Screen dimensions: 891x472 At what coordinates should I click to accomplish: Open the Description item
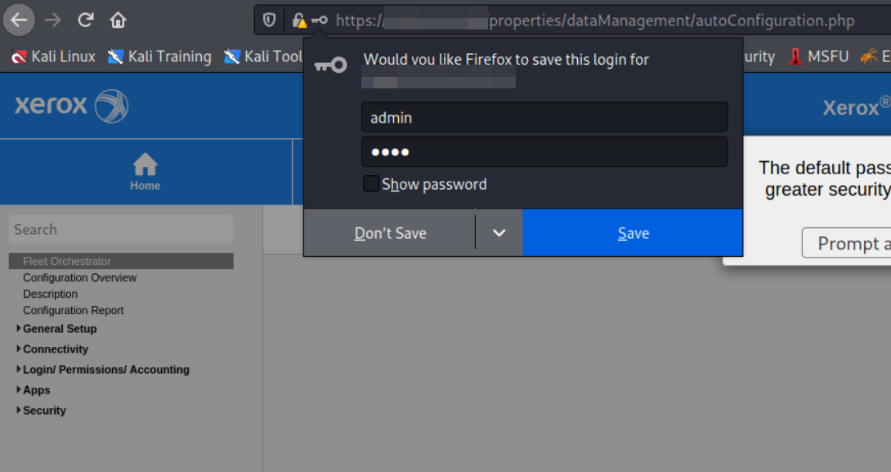click(50, 294)
